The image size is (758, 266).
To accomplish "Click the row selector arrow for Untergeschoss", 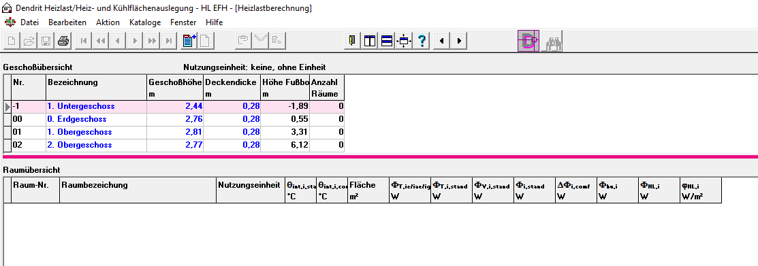I will click(7, 106).
